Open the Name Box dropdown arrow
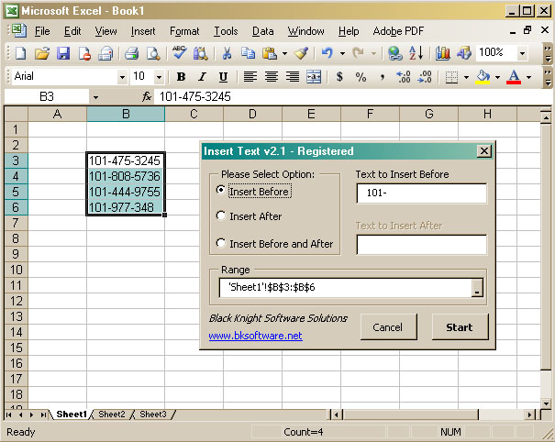Image resolution: width=555 pixels, height=442 pixels. coord(95,96)
